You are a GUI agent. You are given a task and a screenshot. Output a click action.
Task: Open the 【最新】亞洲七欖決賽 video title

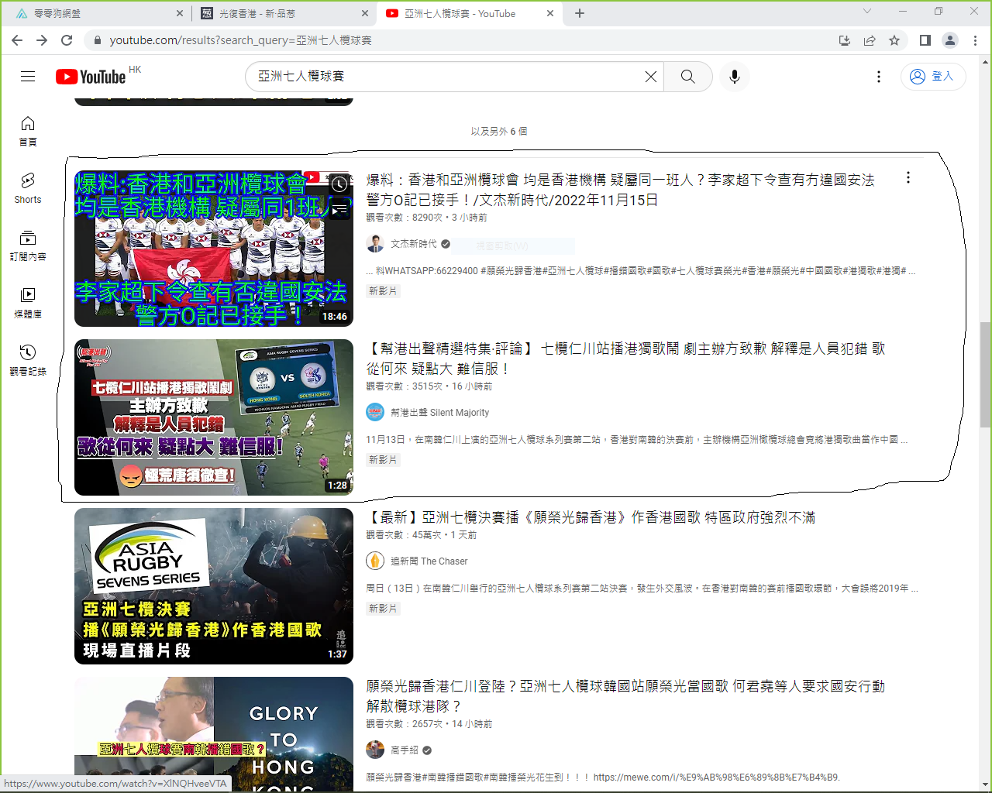[x=591, y=517]
